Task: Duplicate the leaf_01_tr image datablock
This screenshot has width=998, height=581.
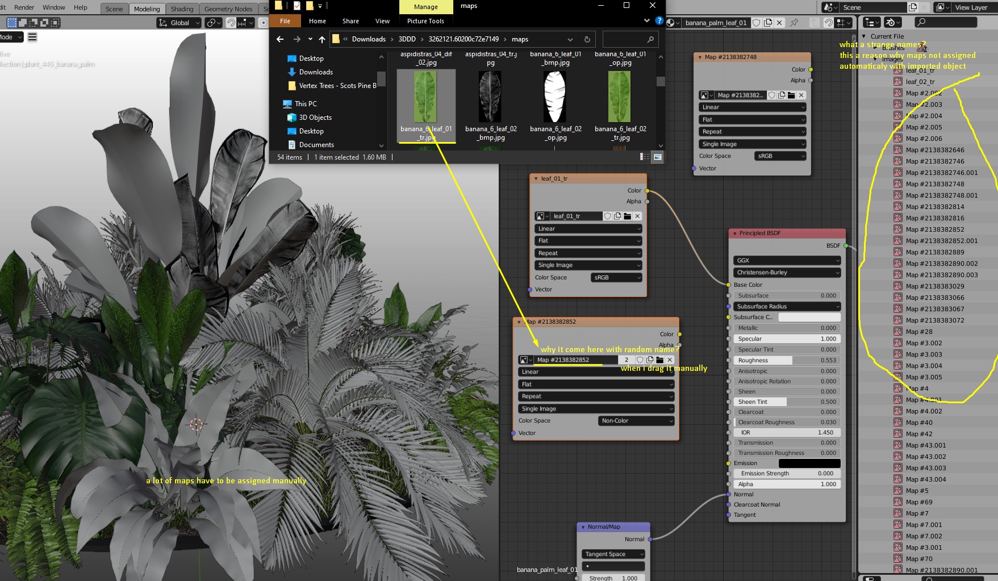Action: point(617,216)
